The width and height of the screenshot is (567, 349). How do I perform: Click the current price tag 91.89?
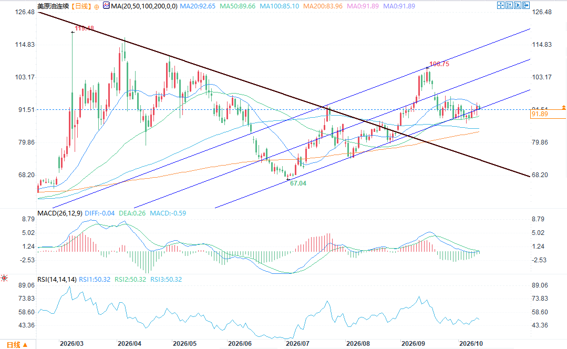(x=548, y=114)
